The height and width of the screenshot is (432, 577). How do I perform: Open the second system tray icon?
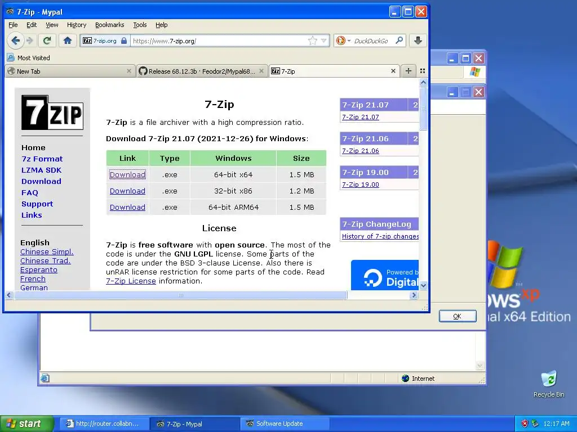coord(535,424)
